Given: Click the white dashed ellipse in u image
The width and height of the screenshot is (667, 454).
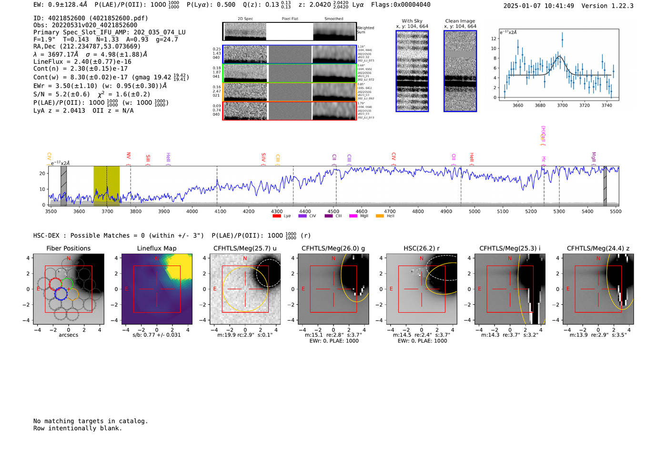Looking at the screenshot, I should pyautogui.click(x=268, y=273).
